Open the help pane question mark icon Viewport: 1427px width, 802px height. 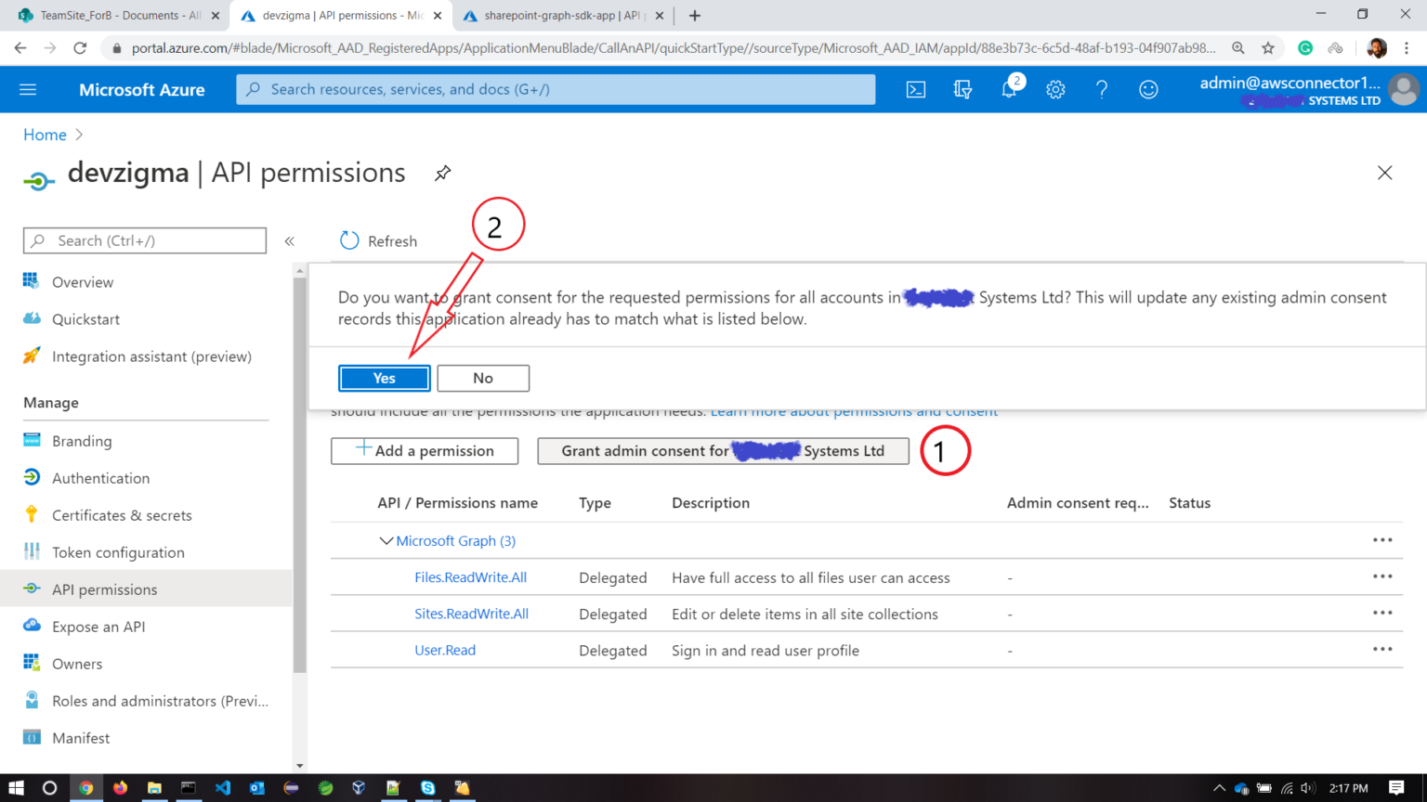click(1102, 89)
